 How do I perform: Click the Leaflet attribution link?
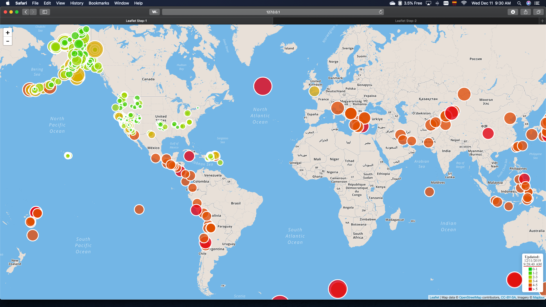pos(434,297)
